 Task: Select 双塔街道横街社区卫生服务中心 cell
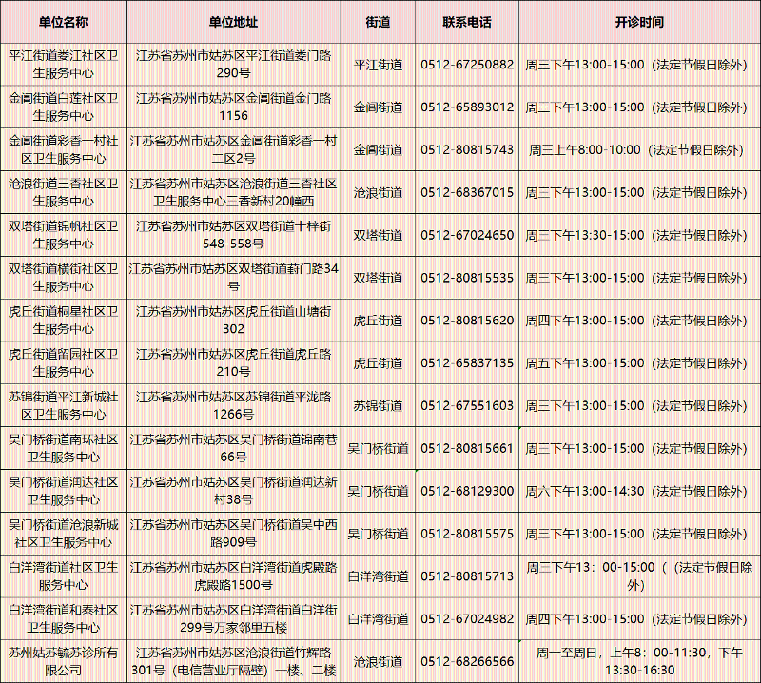click(63, 278)
